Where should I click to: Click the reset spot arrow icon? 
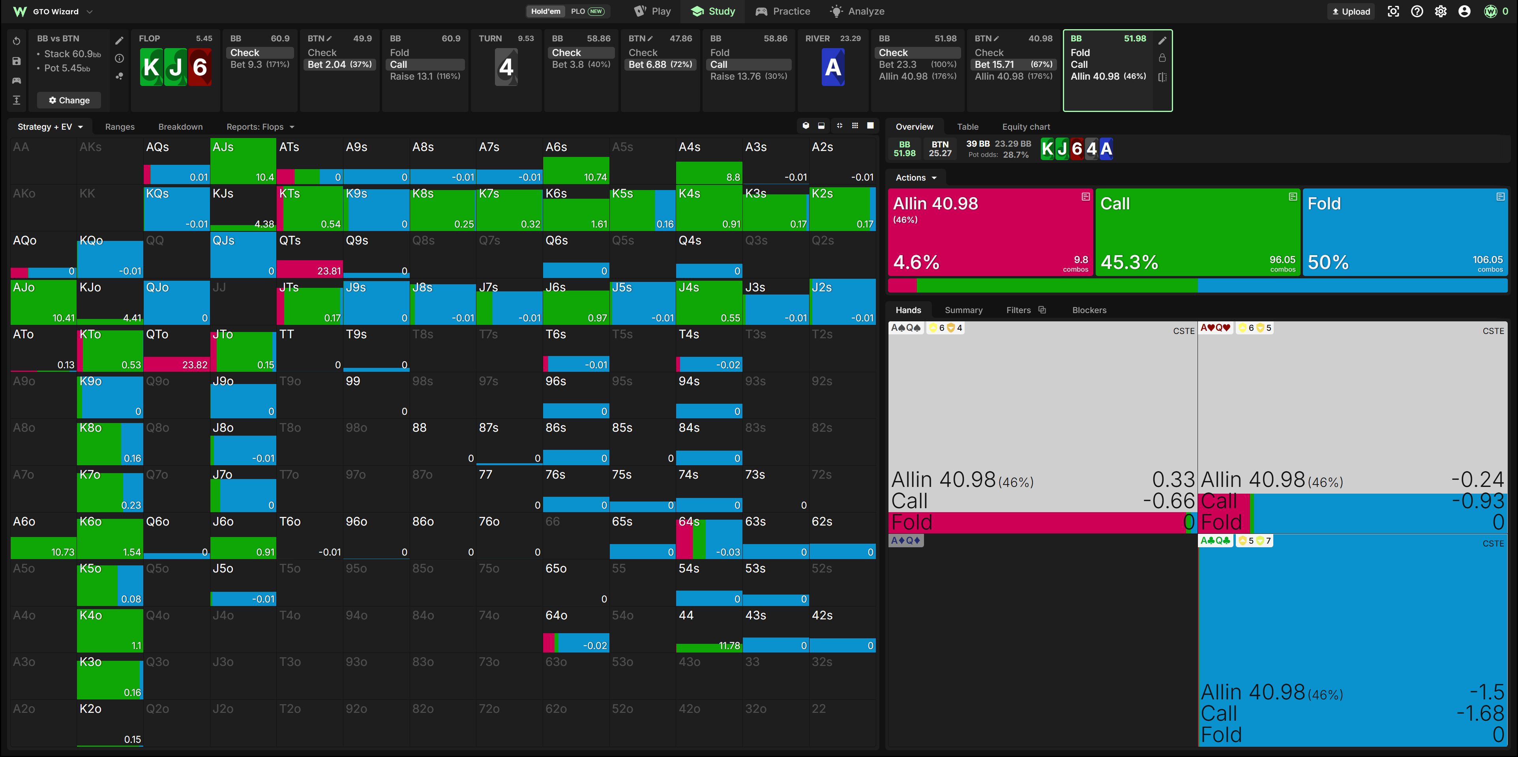tap(17, 41)
